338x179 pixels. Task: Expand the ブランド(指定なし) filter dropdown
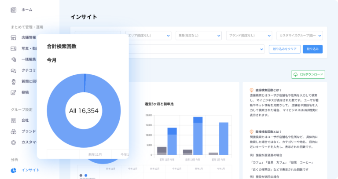(x=249, y=35)
